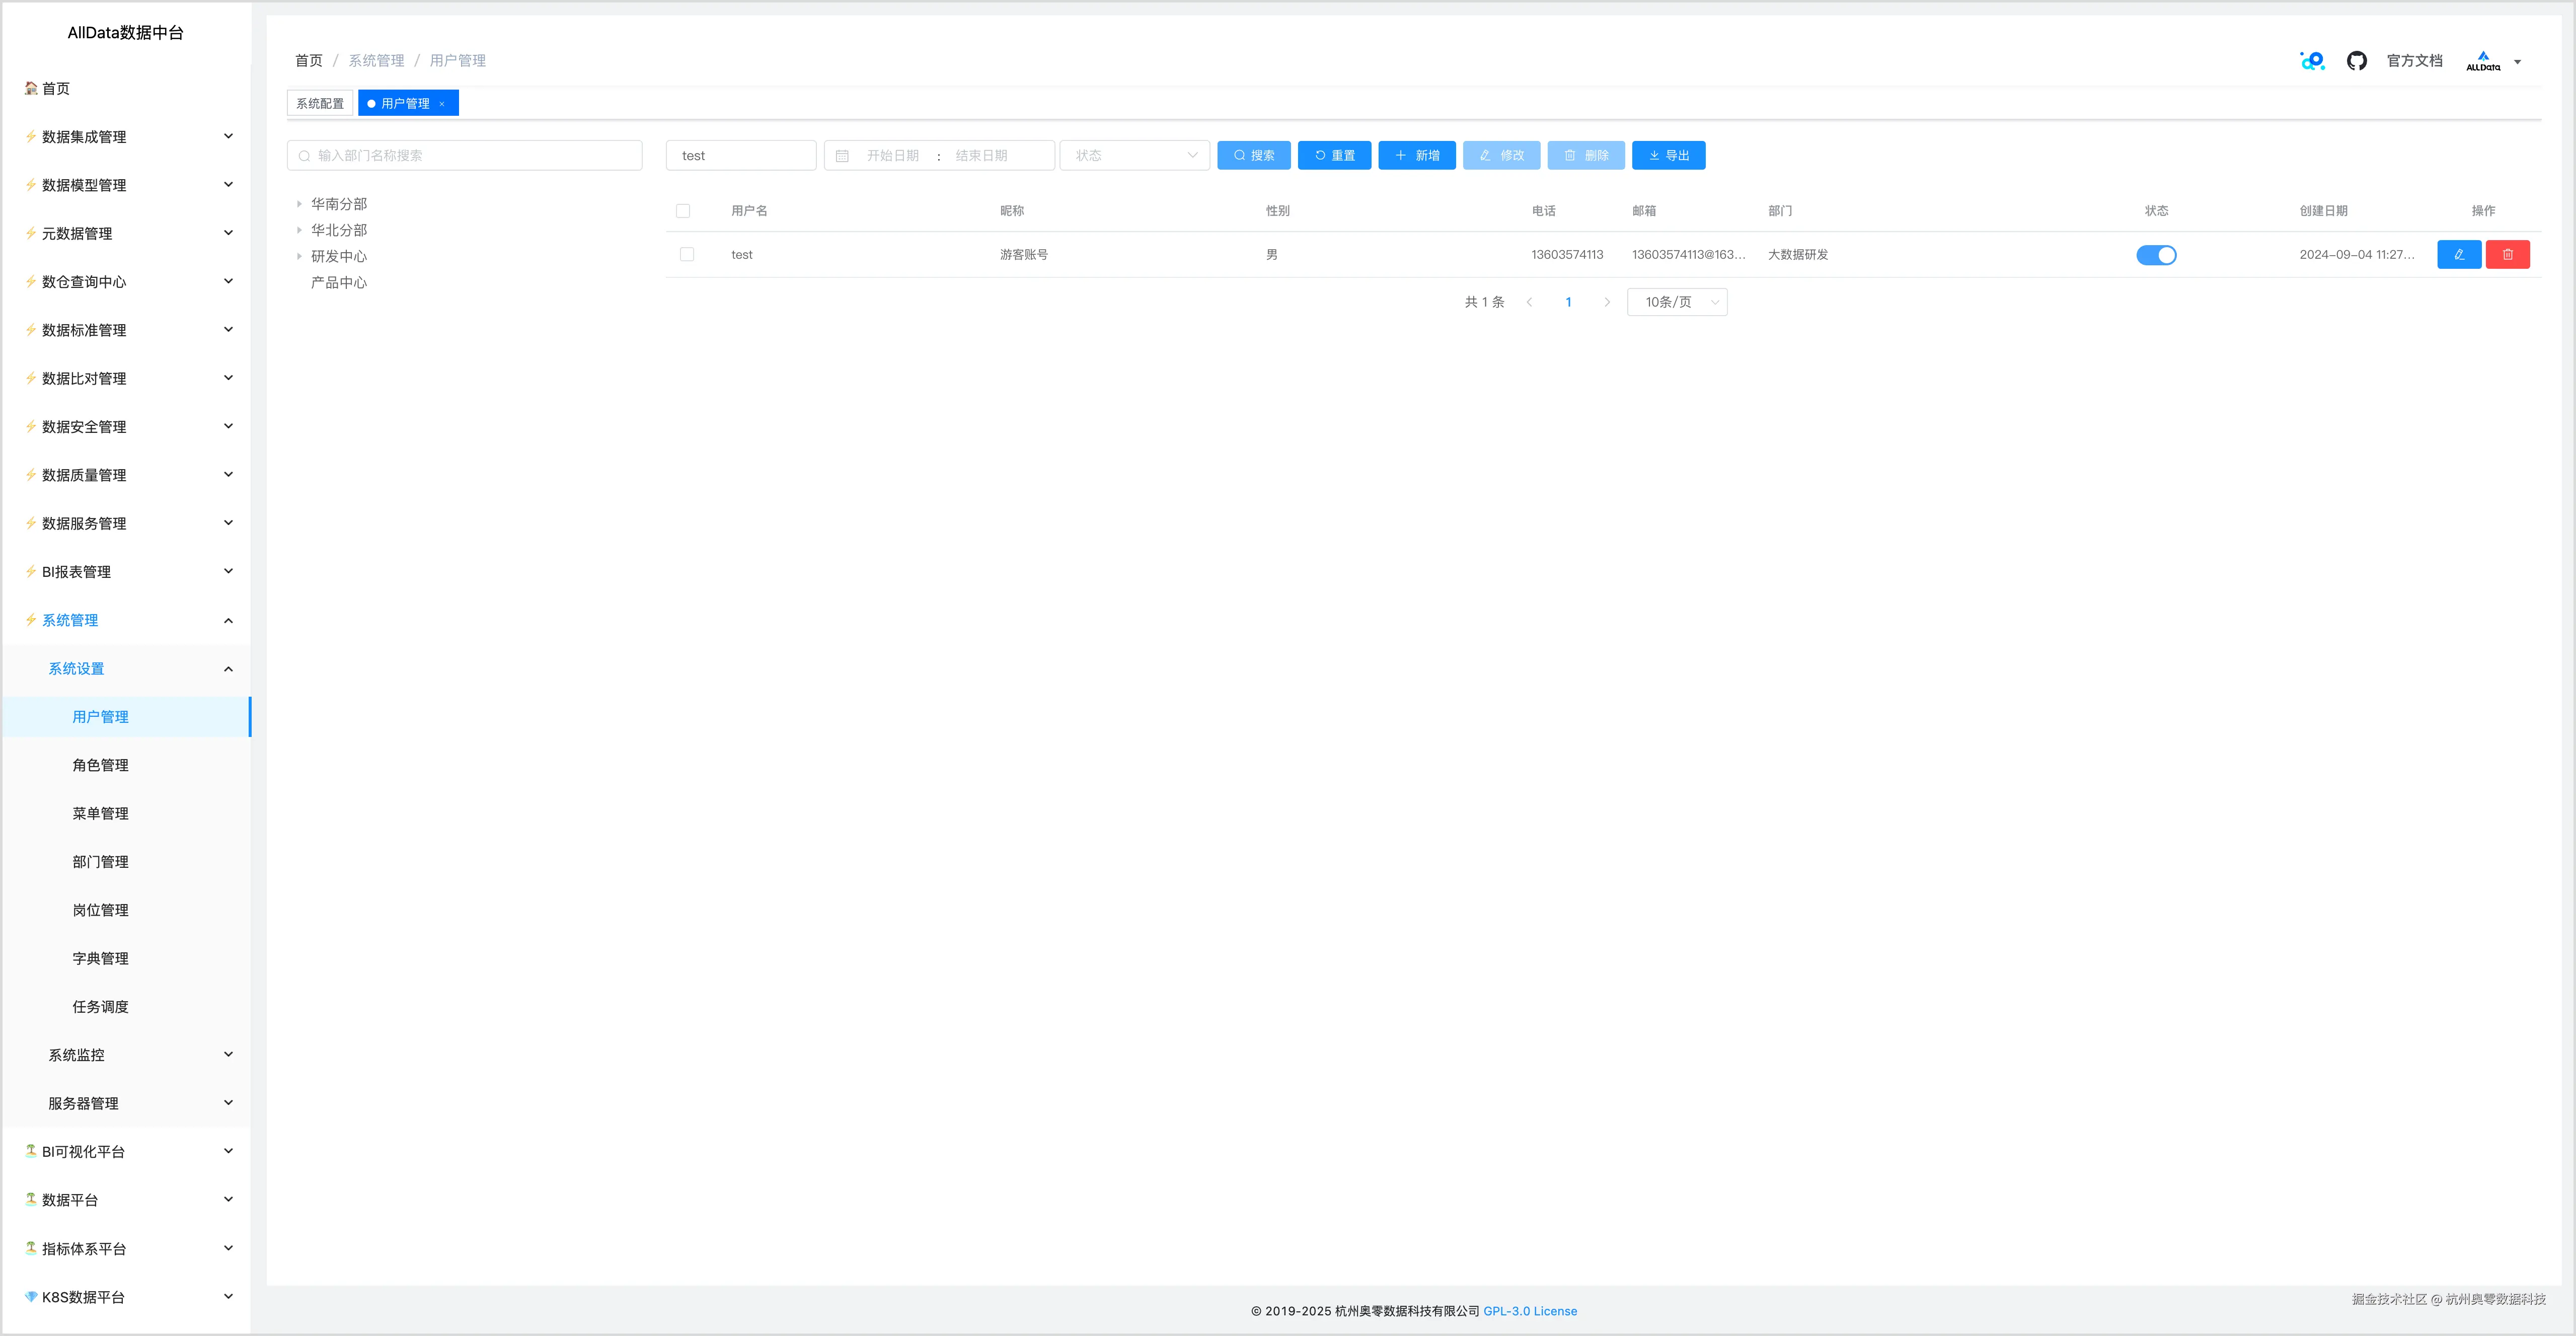
Task: Open the 状态 dropdown filter
Action: 1135,156
